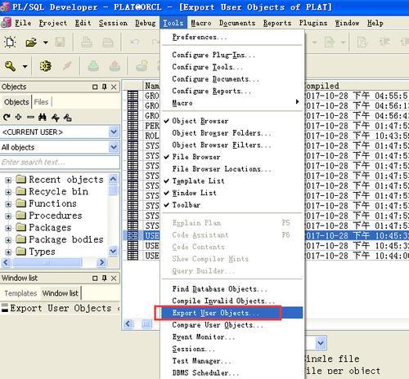
Task: Click the Rollback toolbar icon
Action: pos(115,66)
